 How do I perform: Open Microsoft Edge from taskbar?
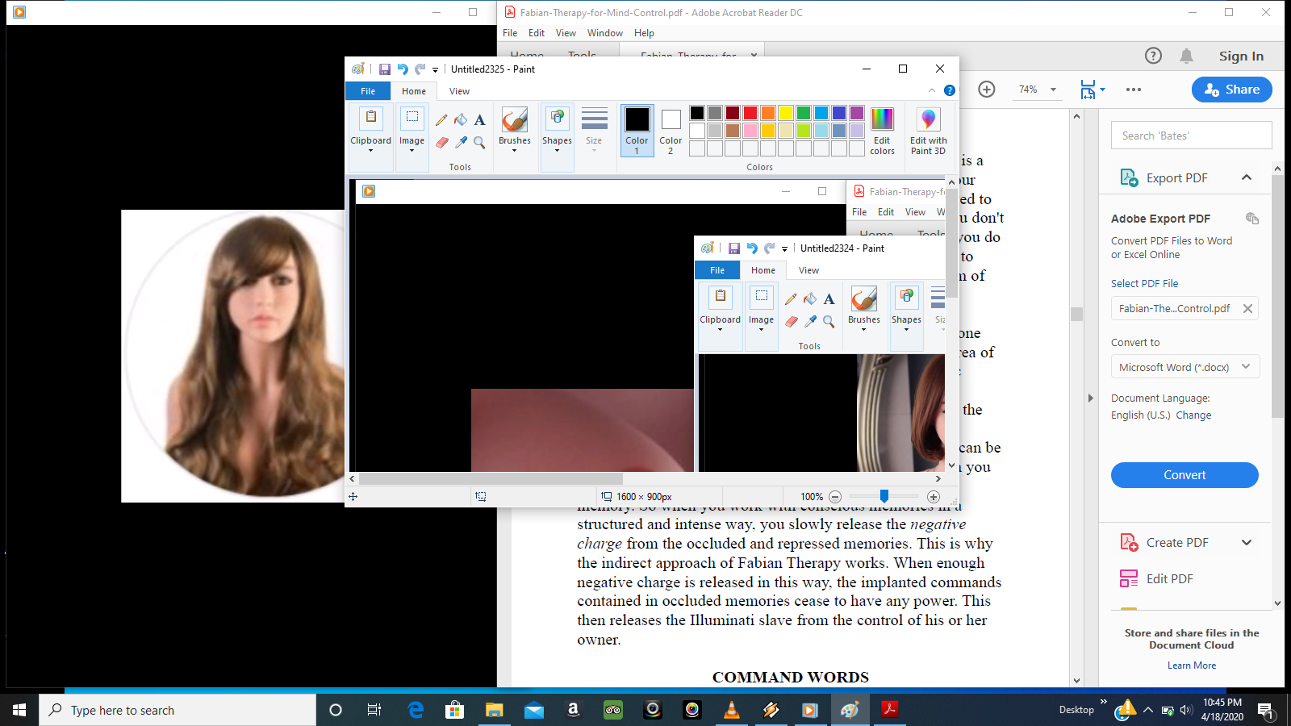click(416, 710)
